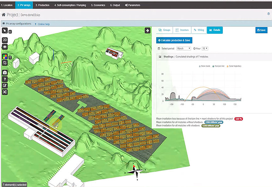Screen dimensions: 272x187
Task: Toggle Horizon line legend series
Action: 218,66
